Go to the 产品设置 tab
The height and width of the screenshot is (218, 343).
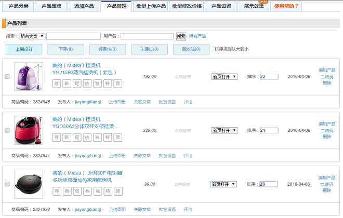[221, 6]
